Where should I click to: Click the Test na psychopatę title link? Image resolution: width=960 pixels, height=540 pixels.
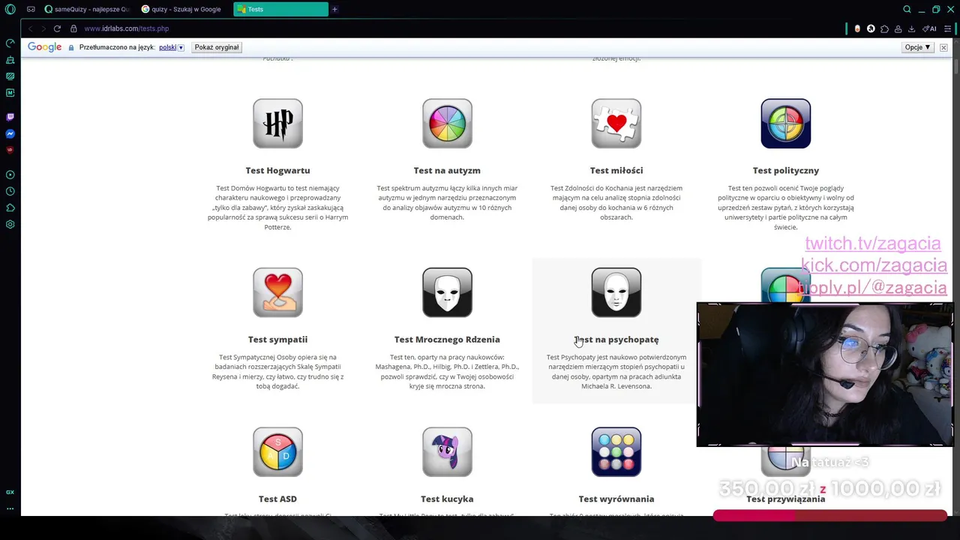click(x=616, y=340)
